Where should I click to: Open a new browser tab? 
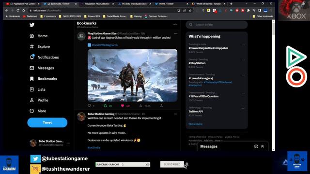[231, 4]
